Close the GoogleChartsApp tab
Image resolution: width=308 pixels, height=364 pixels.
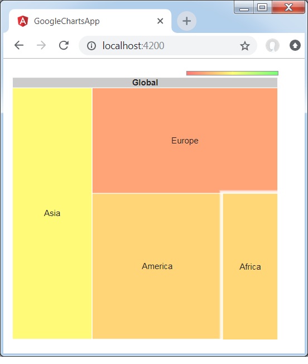click(x=160, y=21)
